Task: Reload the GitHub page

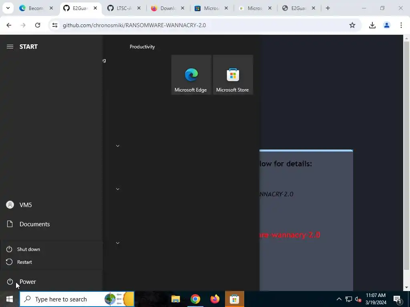Action: [x=38, y=25]
